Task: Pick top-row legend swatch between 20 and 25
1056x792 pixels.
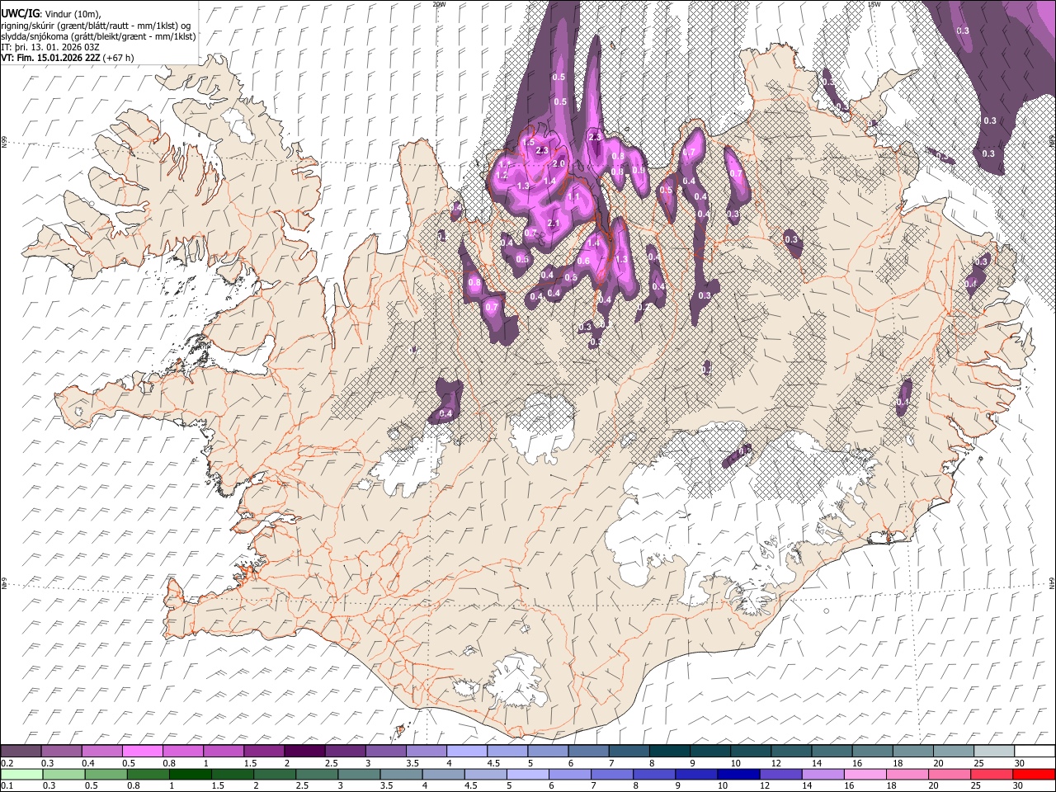Action: pyautogui.click(x=954, y=751)
